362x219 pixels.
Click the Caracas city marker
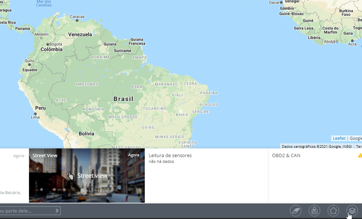[x=77, y=21]
